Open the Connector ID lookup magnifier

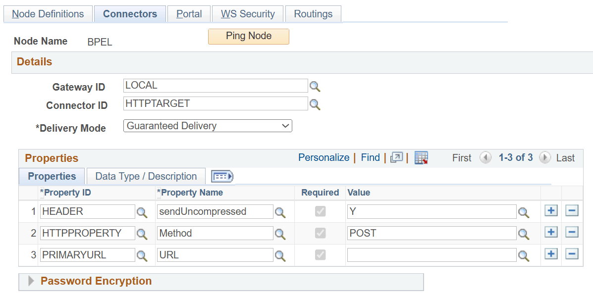tap(315, 103)
